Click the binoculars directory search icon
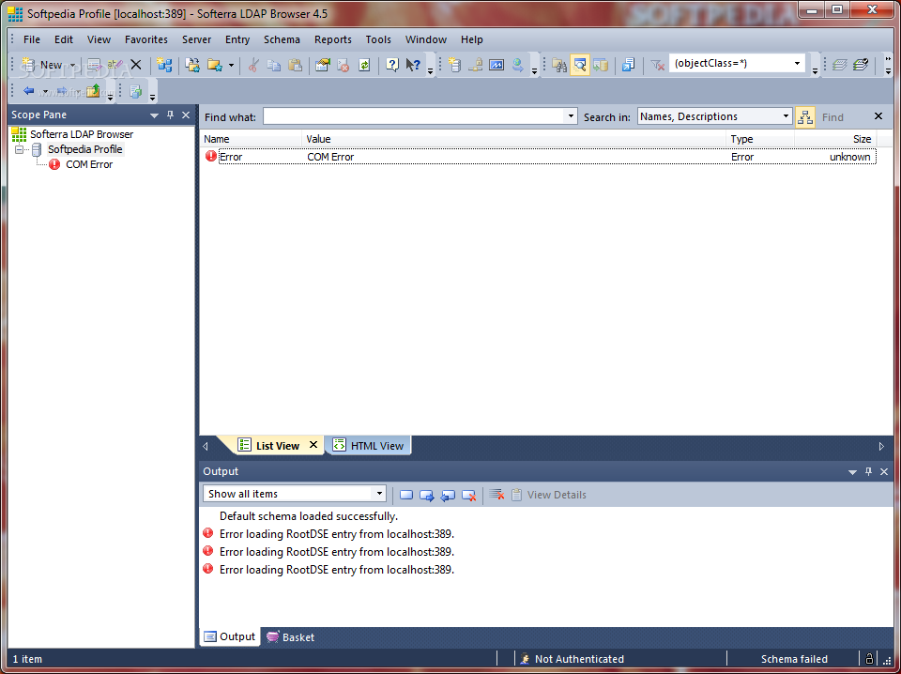Image resolution: width=901 pixels, height=674 pixels. coord(559,65)
